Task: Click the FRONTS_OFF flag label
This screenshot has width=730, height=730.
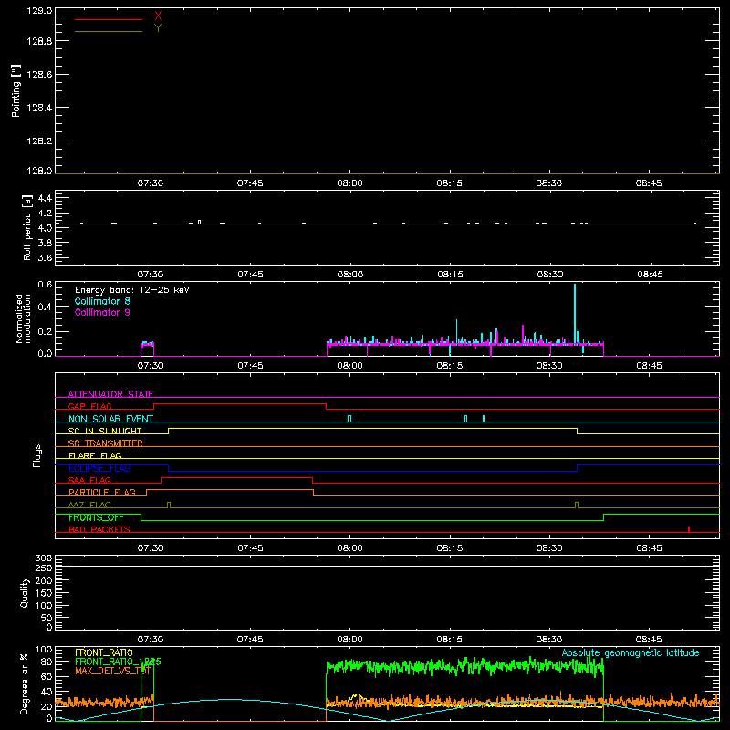Action: click(x=96, y=517)
